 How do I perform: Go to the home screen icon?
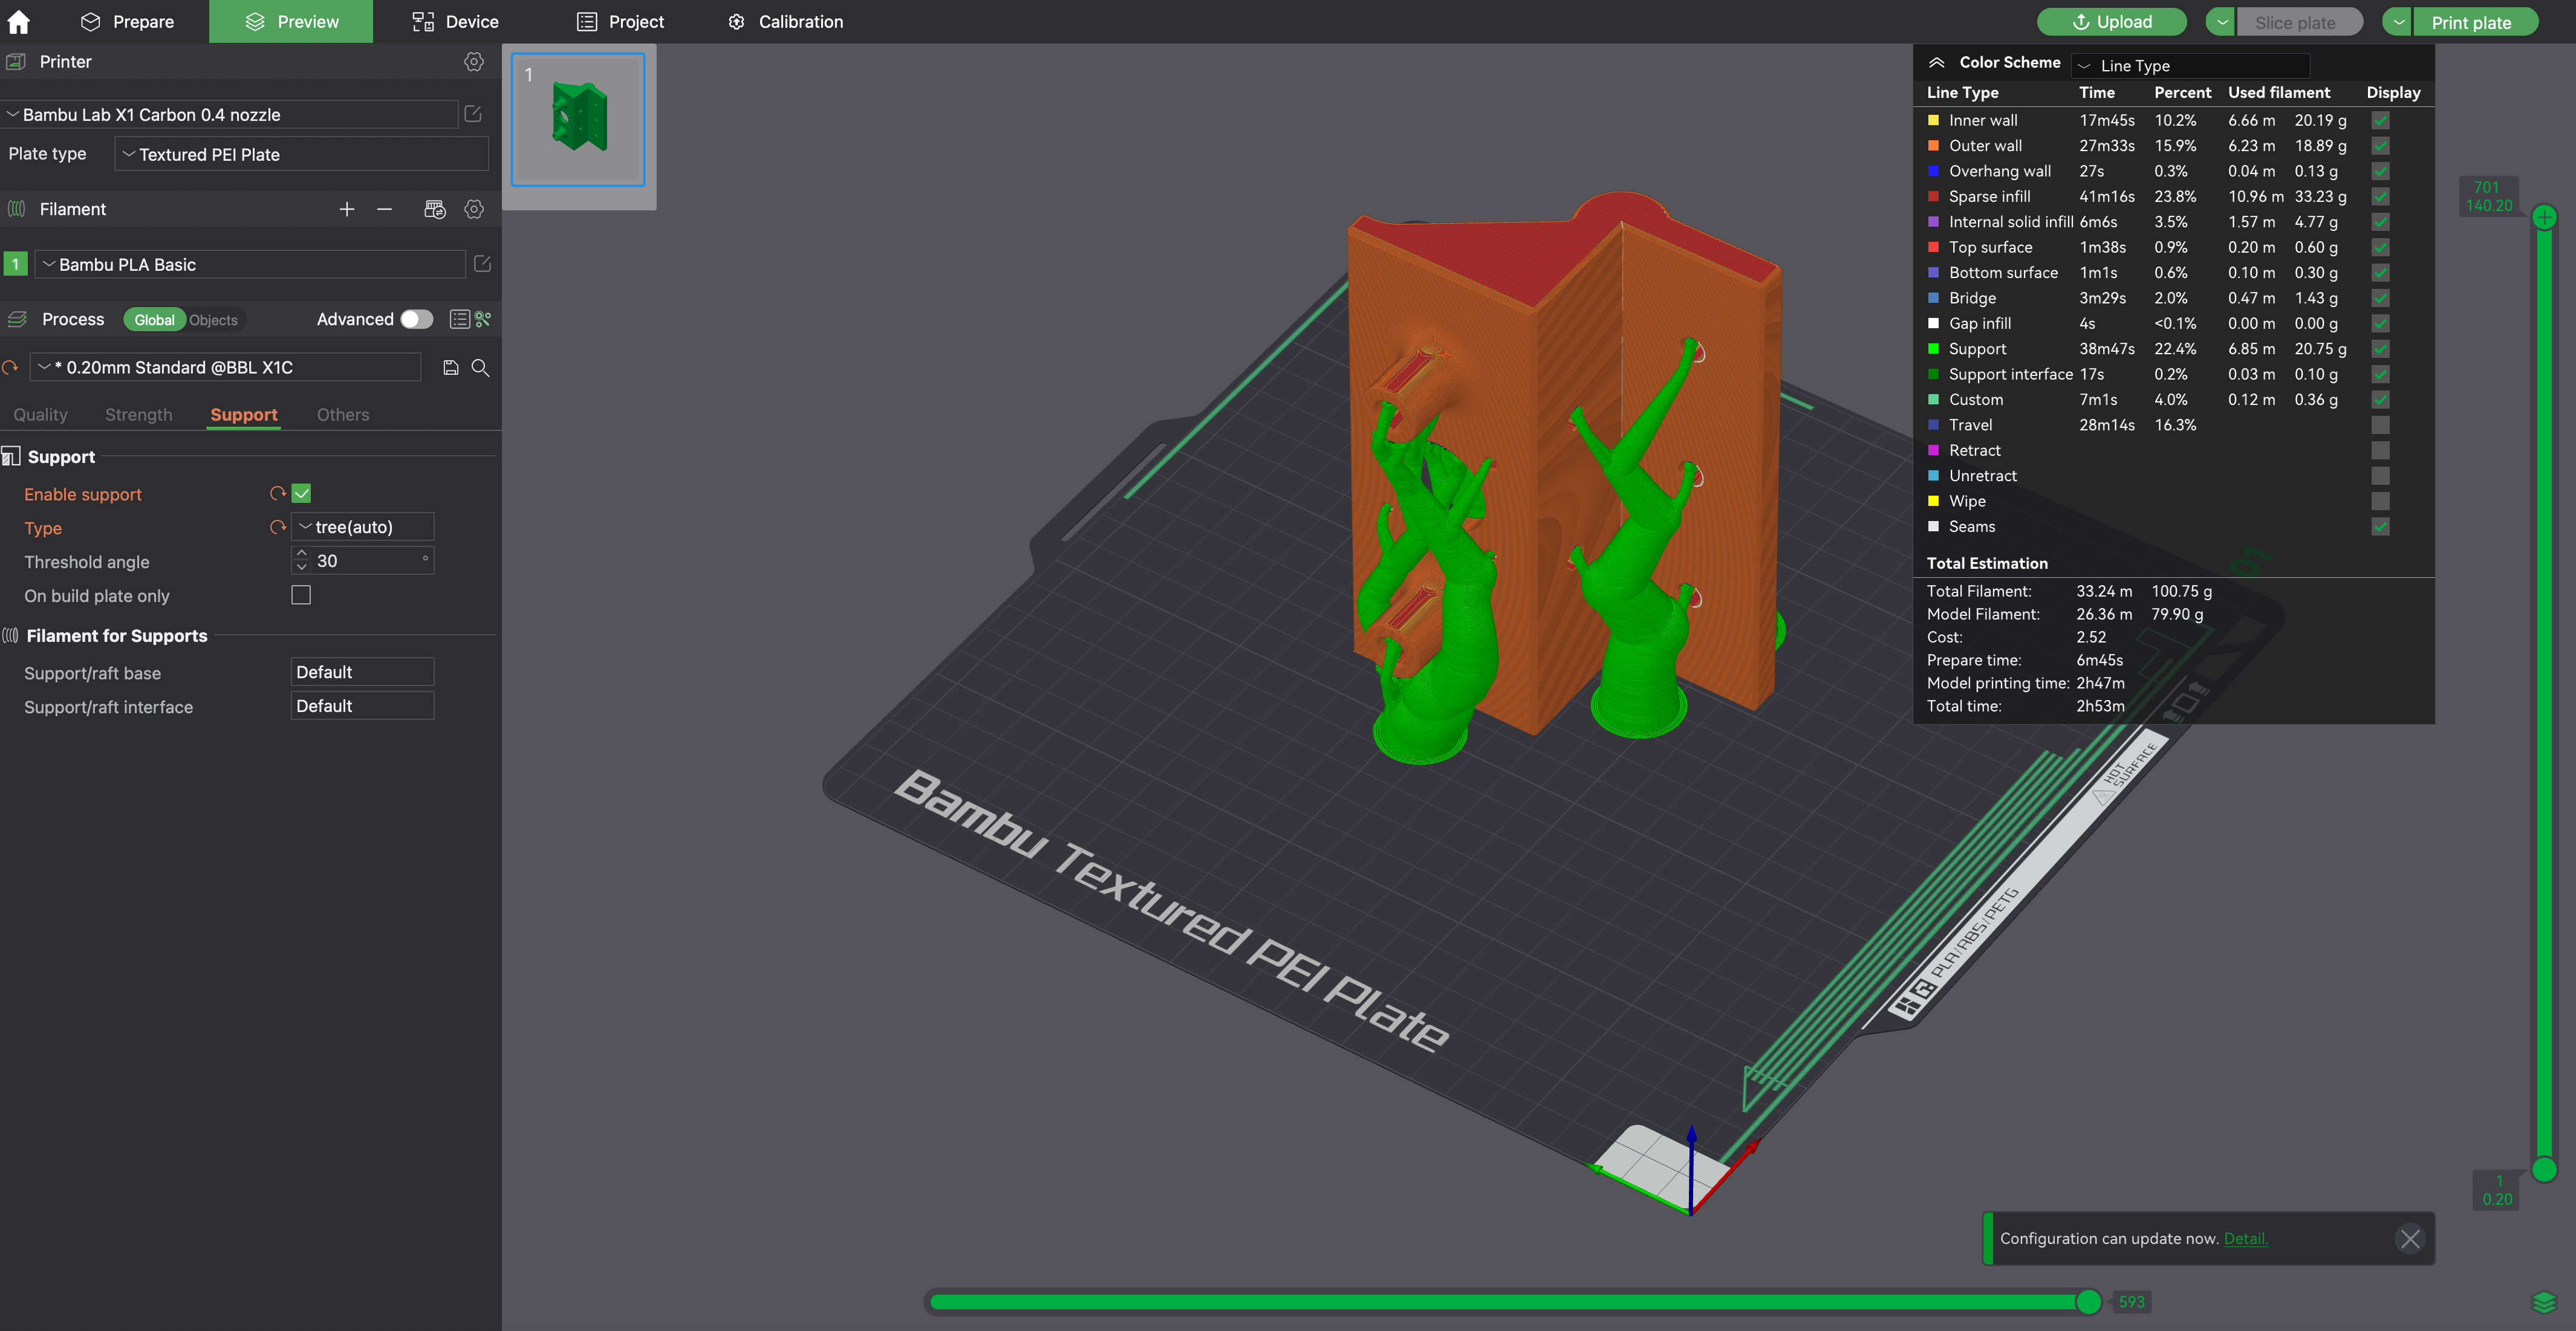click(19, 21)
